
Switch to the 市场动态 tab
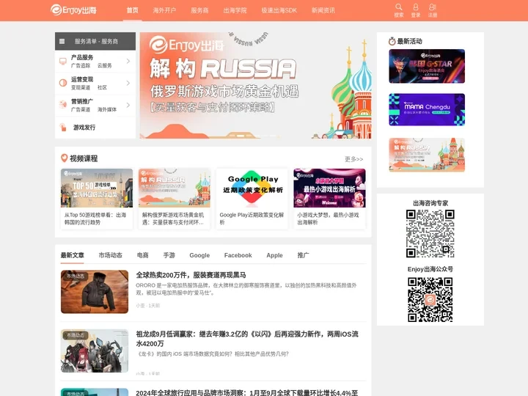pos(111,255)
